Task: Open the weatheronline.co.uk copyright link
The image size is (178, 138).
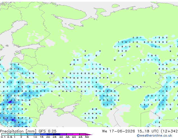Action: click(154, 135)
